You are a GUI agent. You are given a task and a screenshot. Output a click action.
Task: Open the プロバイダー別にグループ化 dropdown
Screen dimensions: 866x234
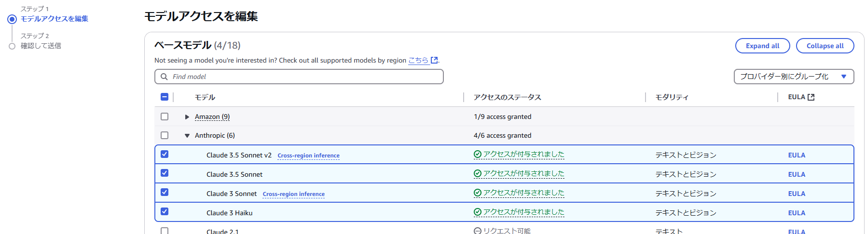pyautogui.click(x=794, y=77)
